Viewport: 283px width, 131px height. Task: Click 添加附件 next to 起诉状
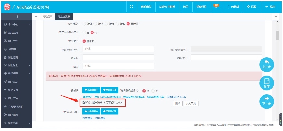coord(91,90)
